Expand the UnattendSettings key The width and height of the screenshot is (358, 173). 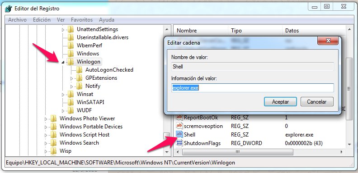63,30
